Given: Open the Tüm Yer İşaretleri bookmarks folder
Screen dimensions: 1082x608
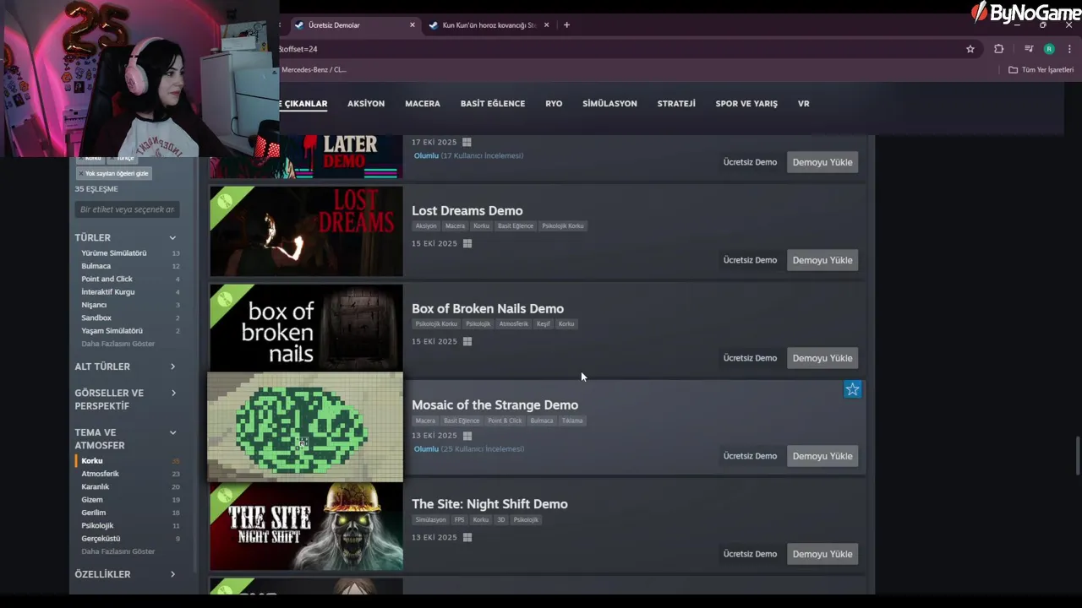Looking at the screenshot, I should (1041, 70).
